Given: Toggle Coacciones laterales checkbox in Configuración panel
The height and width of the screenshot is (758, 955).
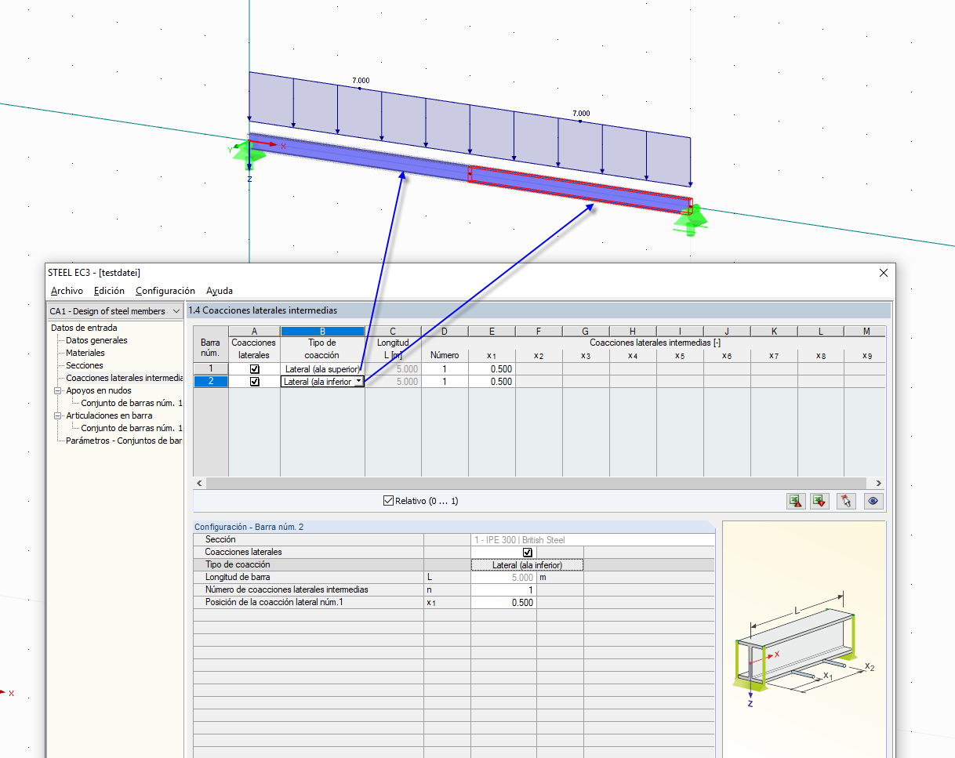Looking at the screenshot, I should 527,552.
